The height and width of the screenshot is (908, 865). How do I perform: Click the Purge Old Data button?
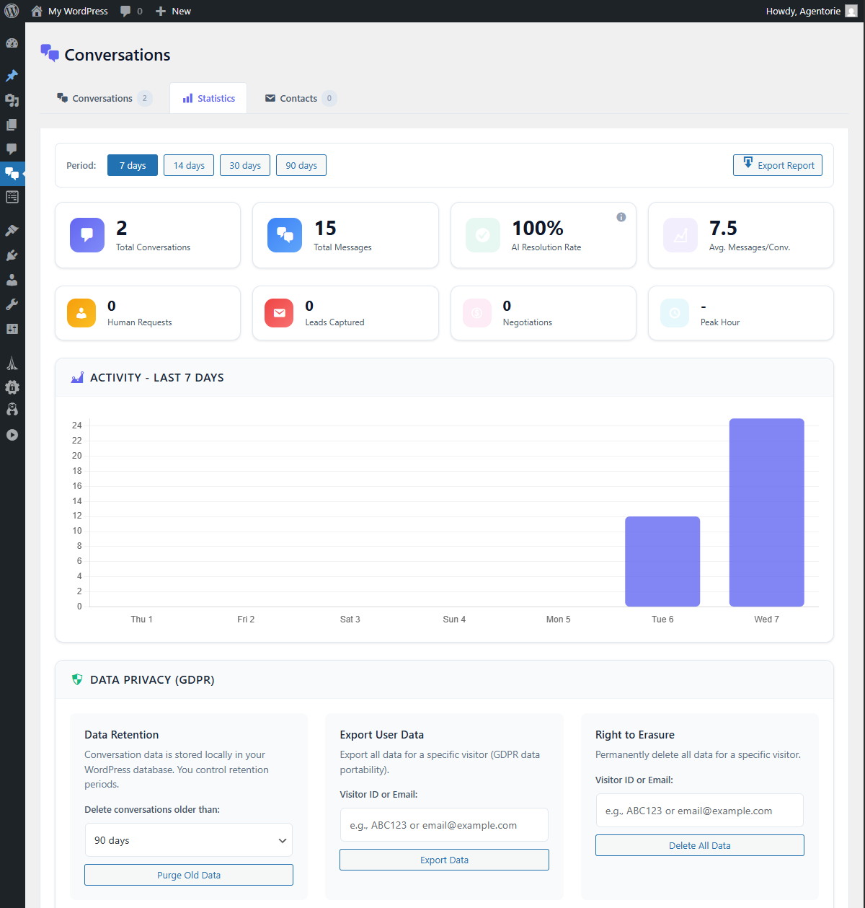(188, 875)
